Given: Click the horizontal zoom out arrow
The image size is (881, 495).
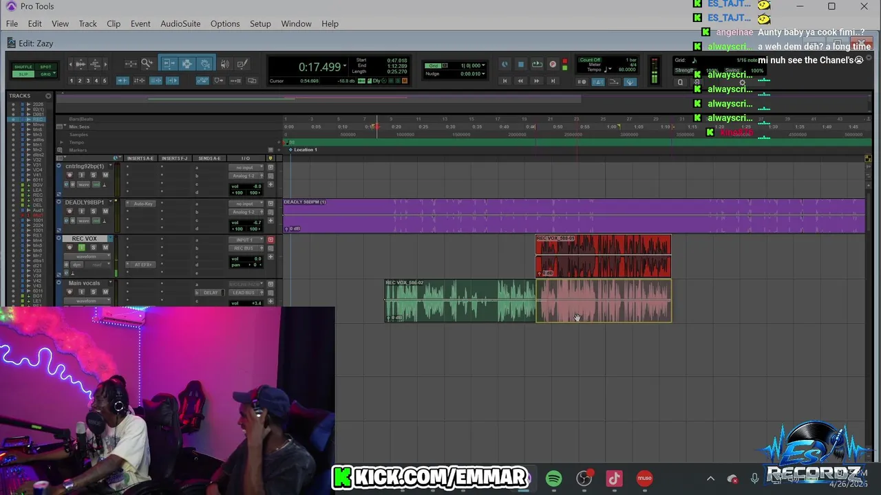Looking at the screenshot, I should click(x=71, y=65).
